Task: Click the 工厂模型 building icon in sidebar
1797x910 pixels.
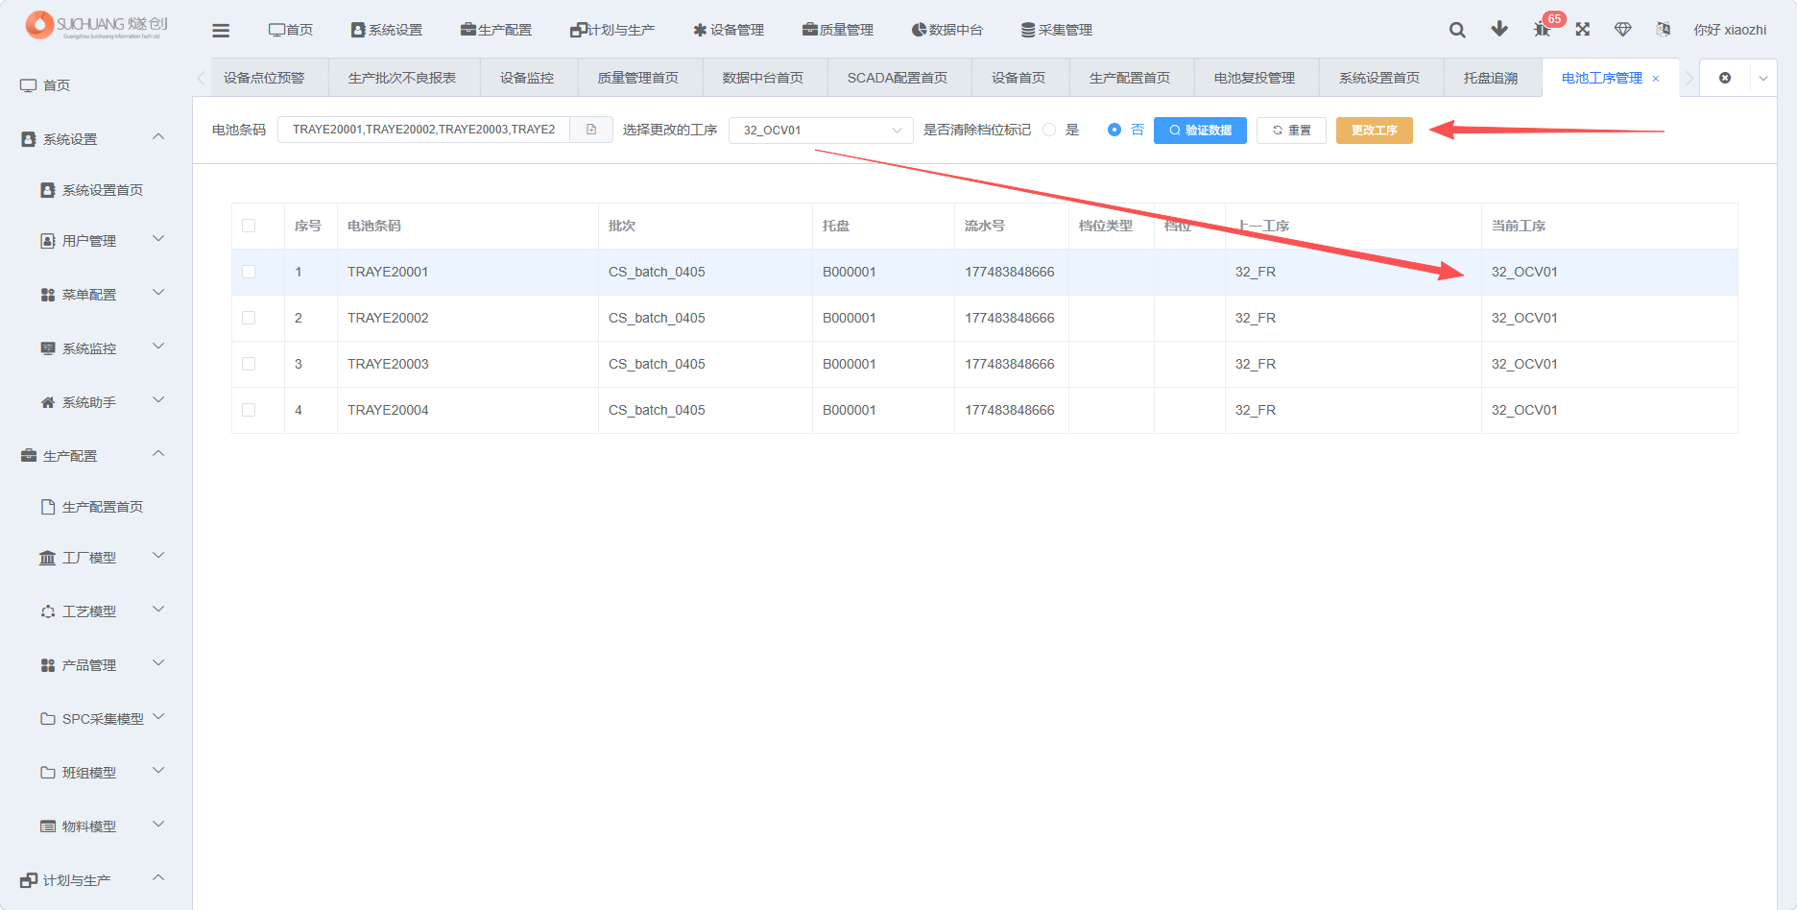Action: click(x=48, y=558)
